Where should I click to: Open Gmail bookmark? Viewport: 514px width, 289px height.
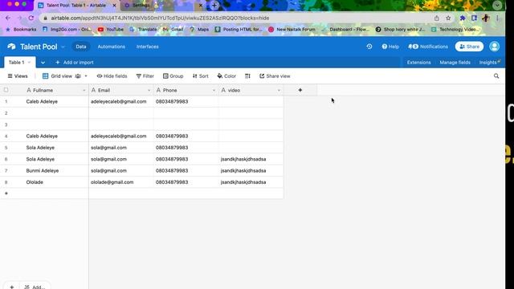point(173,29)
